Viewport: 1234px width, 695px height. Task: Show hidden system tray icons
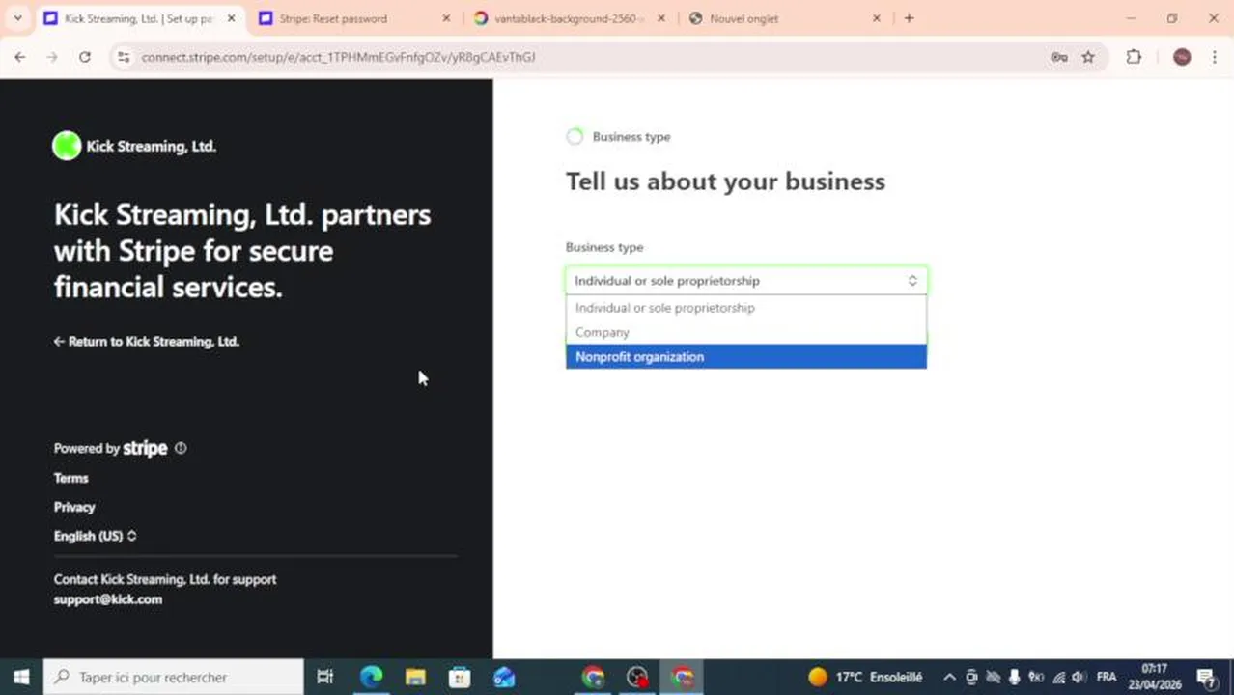point(949,677)
